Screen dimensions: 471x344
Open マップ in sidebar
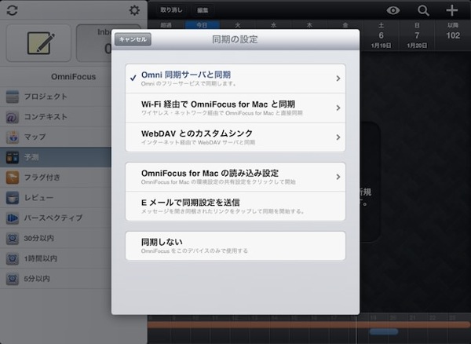[56, 137]
